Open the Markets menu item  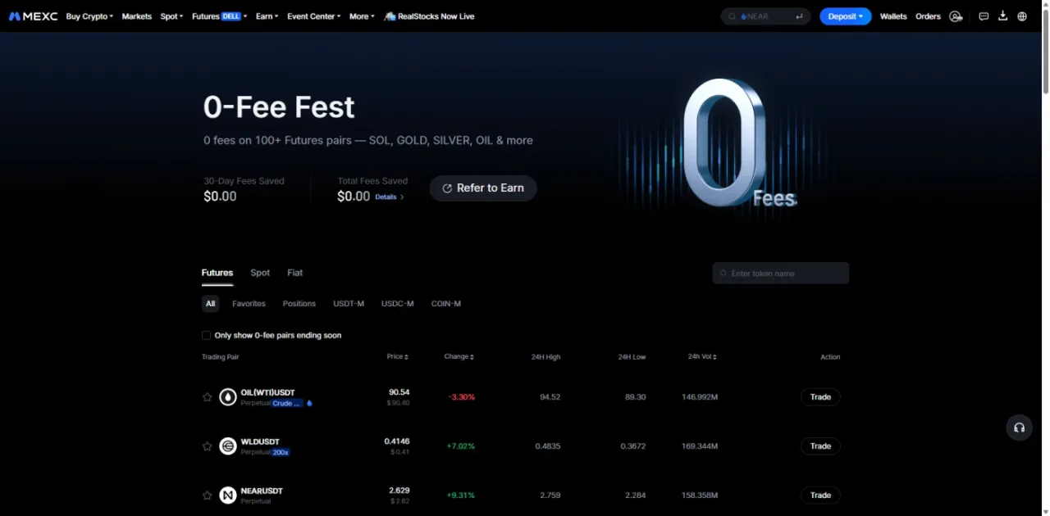[137, 16]
